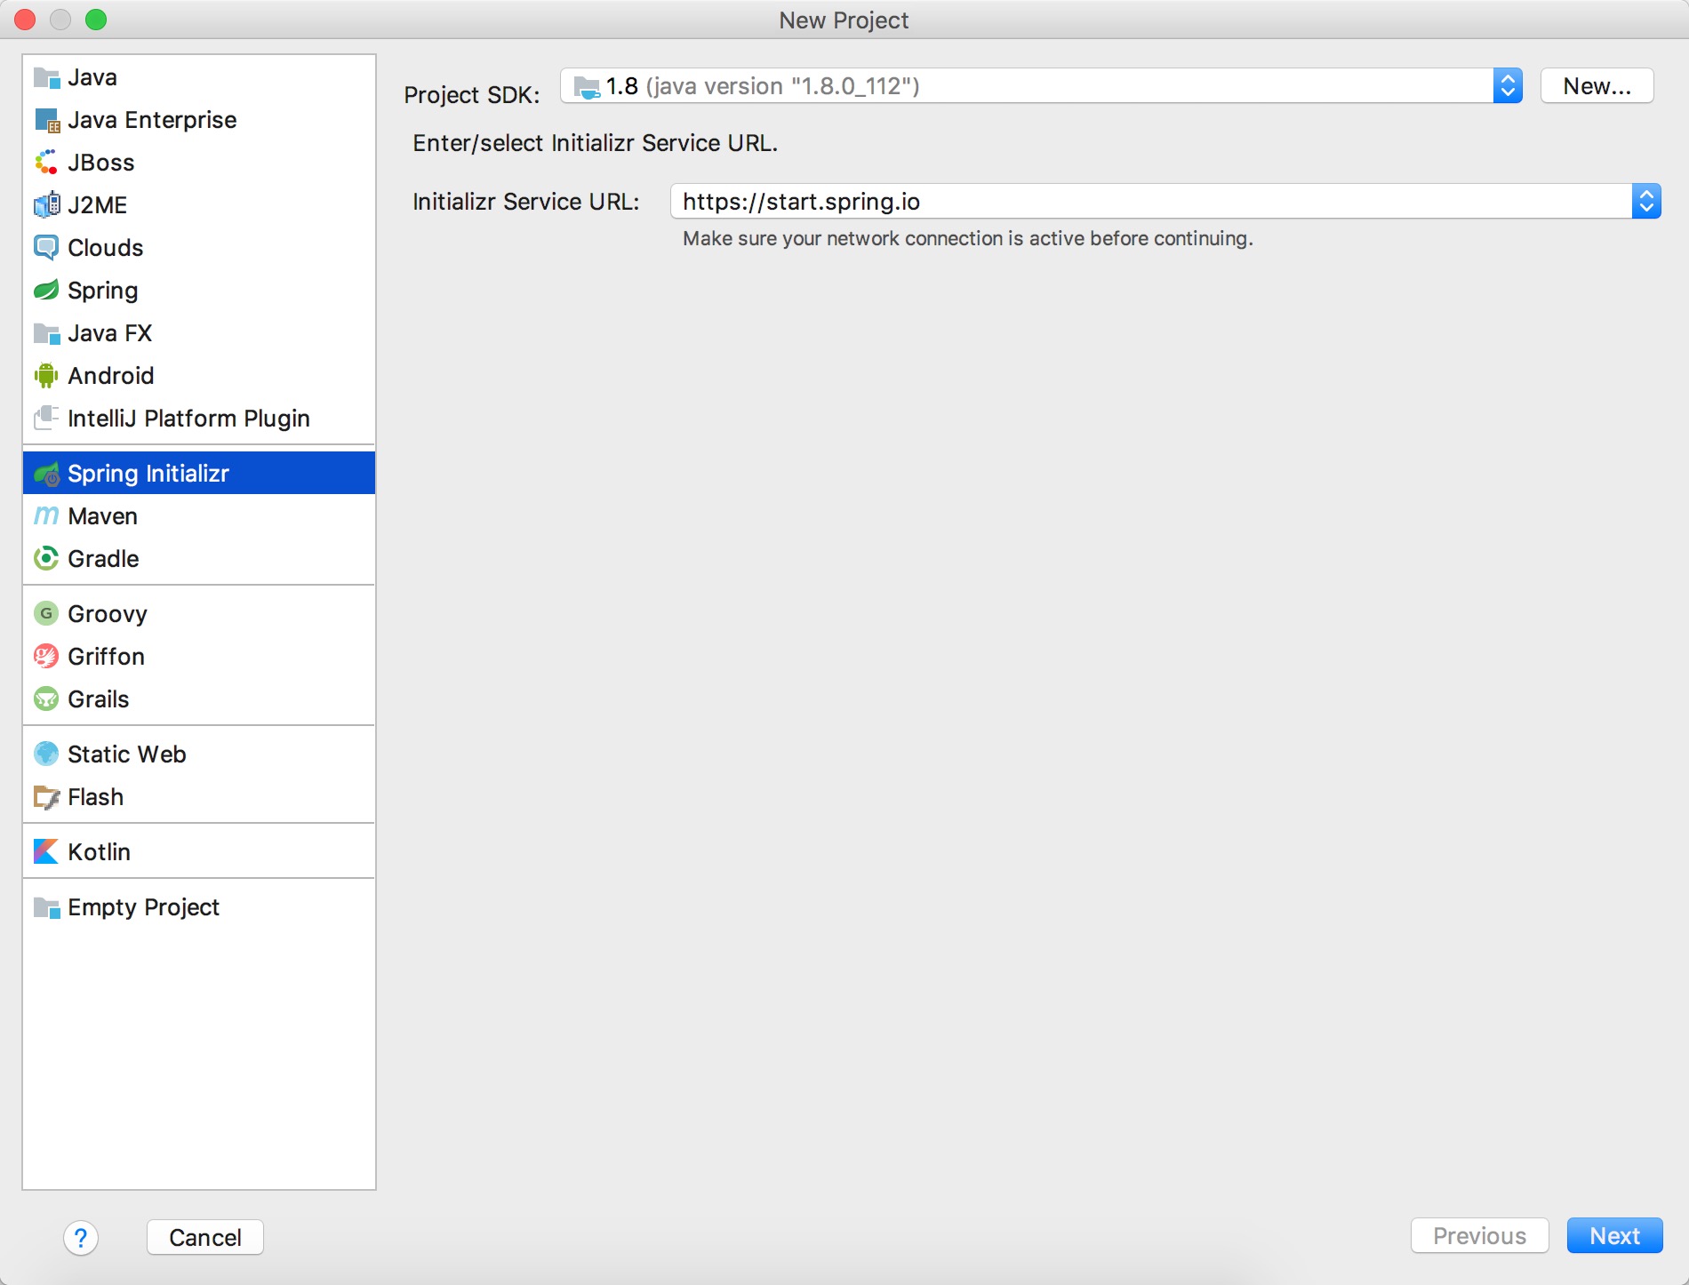
Task: Click the Spring leaf icon
Action: point(46,291)
